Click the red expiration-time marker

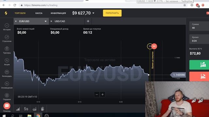[154, 46]
